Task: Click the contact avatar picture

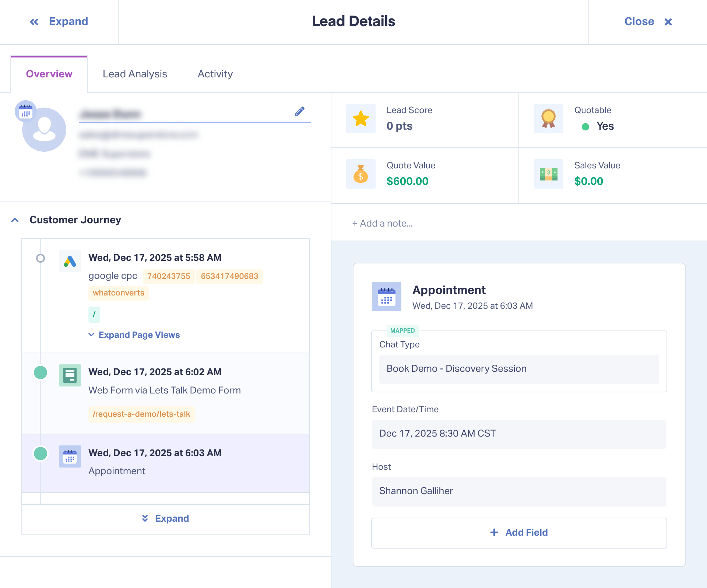Action: tap(44, 130)
